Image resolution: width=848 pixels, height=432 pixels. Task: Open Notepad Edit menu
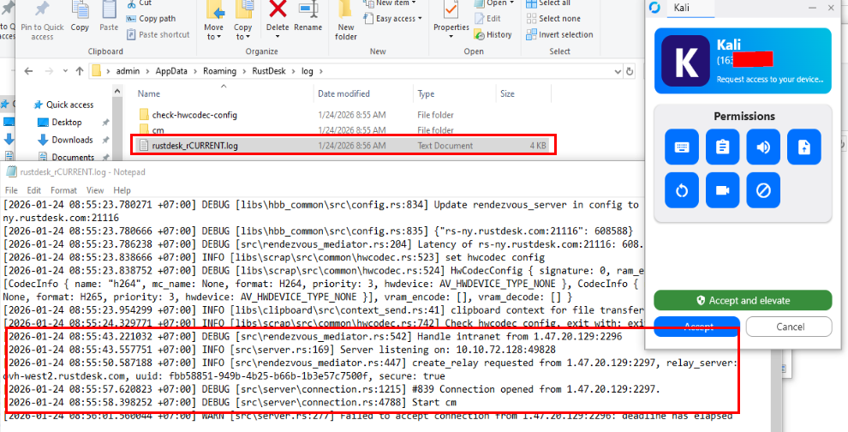pos(34,190)
